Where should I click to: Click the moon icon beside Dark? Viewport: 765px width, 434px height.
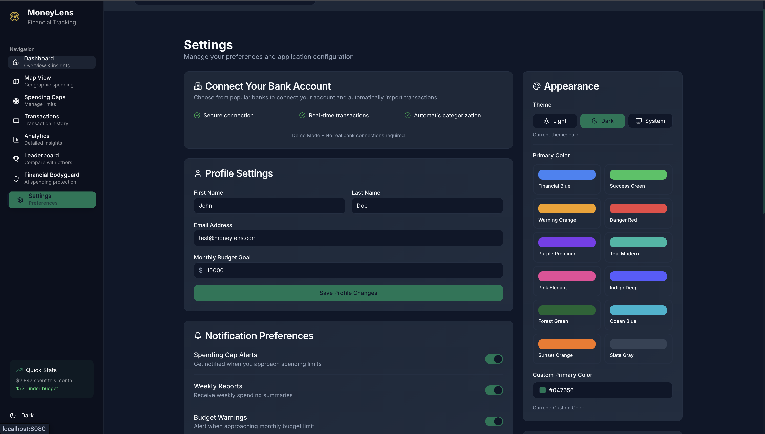[x=13, y=415]
